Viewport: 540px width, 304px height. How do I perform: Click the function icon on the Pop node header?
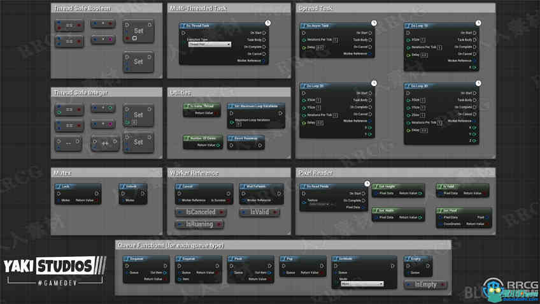click(x=284, y=259)
